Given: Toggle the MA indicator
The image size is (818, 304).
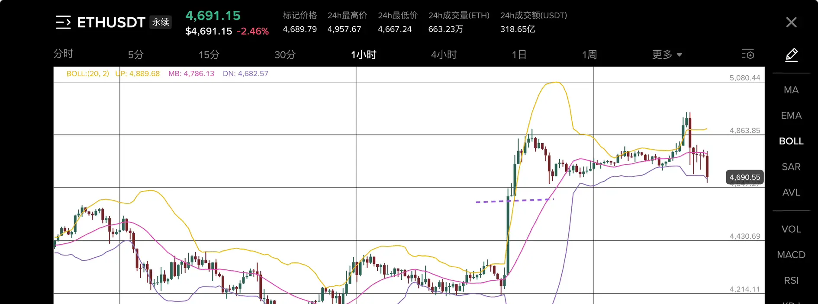Looking at the screenshot, I should [791, 90].
